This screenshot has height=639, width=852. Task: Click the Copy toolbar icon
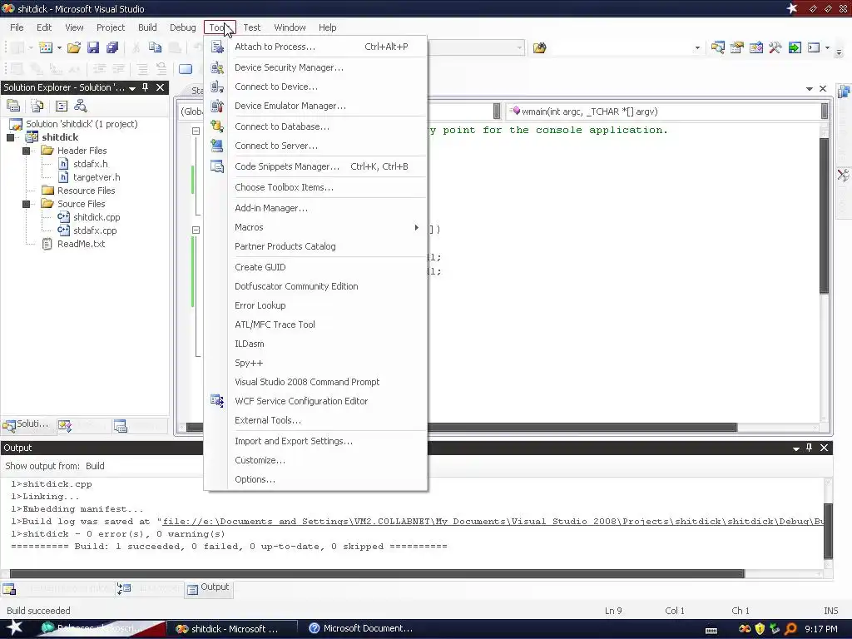(155, 47)
